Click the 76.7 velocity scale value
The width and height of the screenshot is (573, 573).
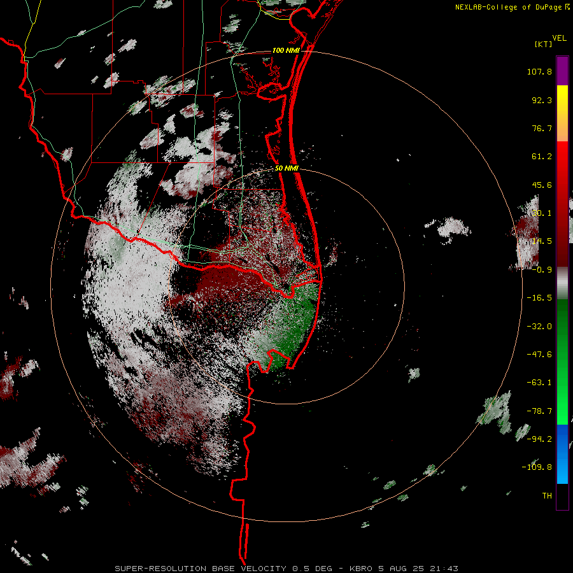(542, 128)
